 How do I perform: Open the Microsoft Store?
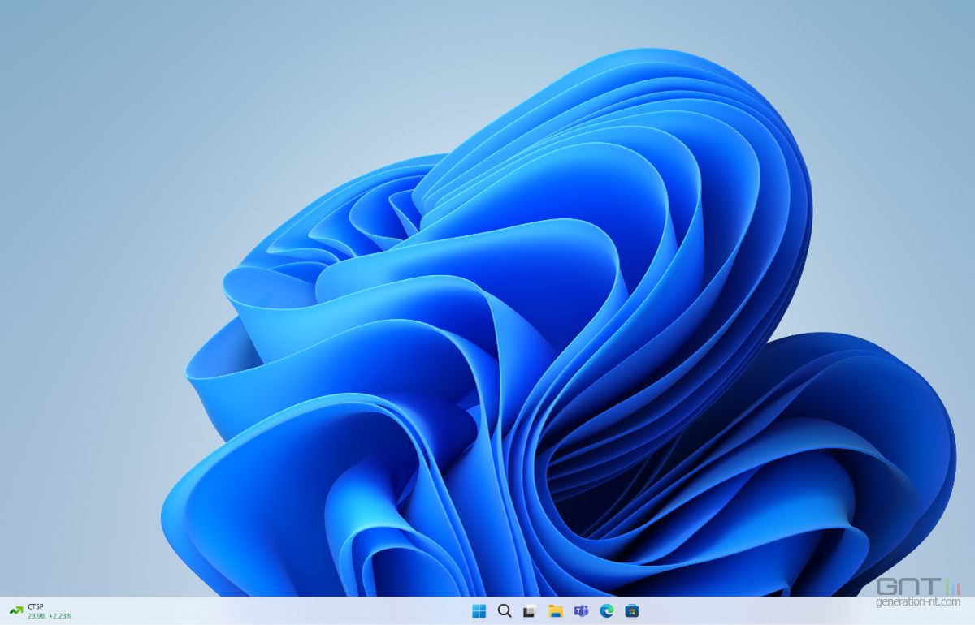[x=631, y=611]
